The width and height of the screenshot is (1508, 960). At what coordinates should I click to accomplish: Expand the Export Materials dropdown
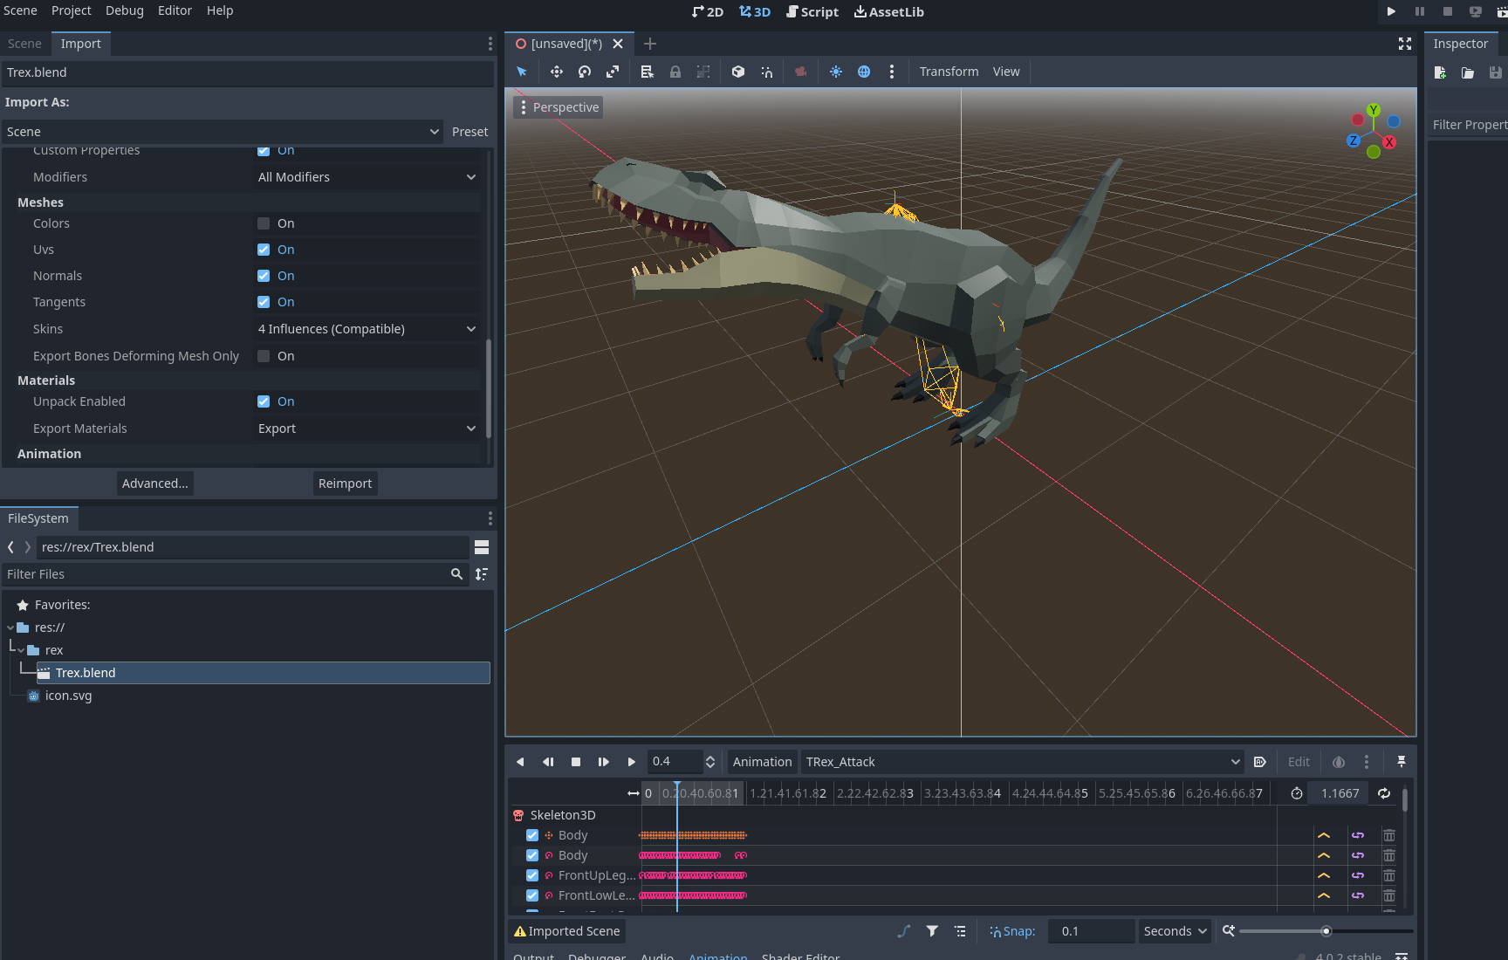pos(367,429)
